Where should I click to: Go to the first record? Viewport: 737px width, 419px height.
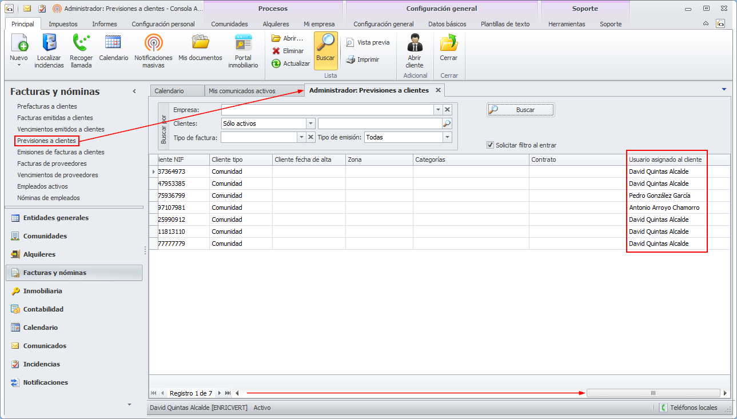pos(153,393)
